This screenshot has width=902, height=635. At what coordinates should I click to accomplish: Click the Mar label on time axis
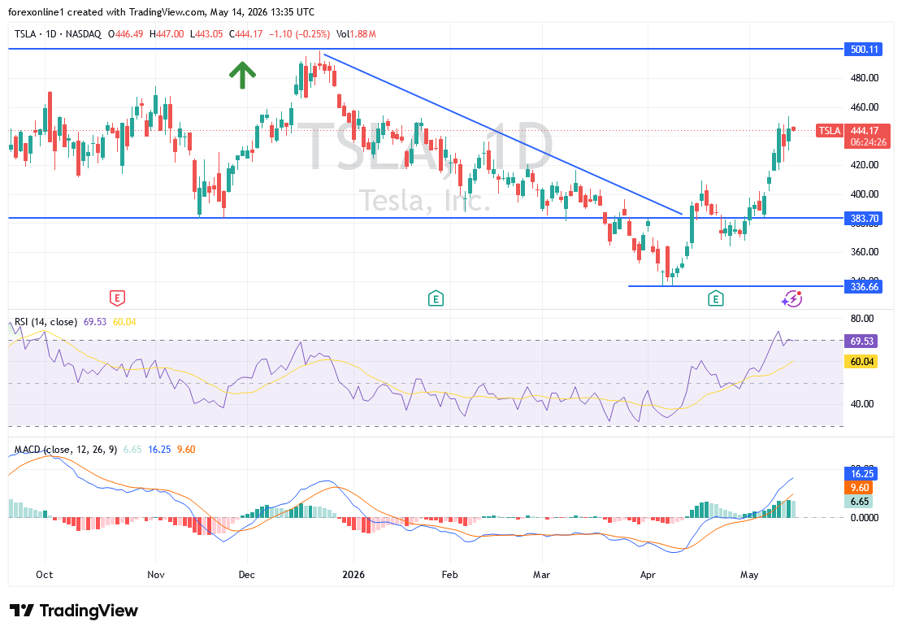541,575
